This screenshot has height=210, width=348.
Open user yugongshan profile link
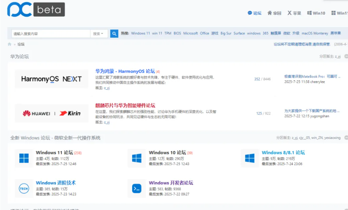click(x=320, y=116)
